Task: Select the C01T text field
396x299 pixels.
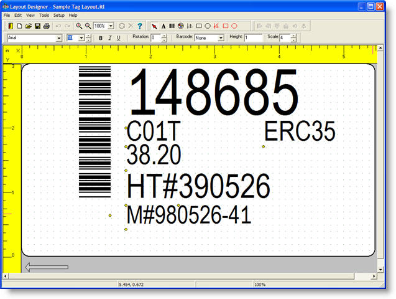Action: (x=154, y=131)
